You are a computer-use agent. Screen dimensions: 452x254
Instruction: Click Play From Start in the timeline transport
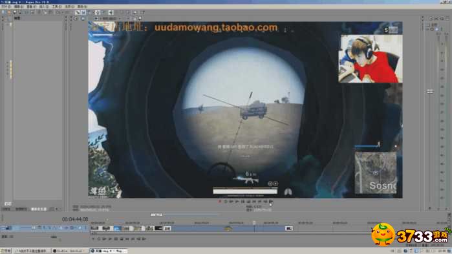pos(104,238)
